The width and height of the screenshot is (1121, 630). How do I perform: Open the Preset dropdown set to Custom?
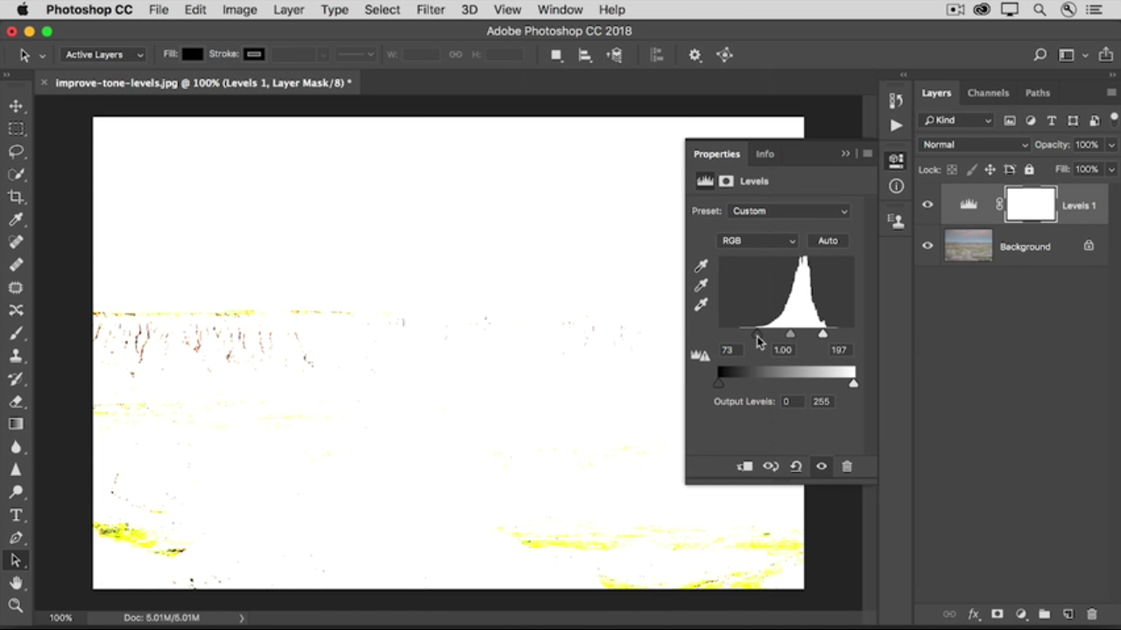789,211
